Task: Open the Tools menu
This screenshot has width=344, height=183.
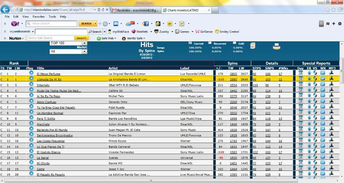Action: 52,17
